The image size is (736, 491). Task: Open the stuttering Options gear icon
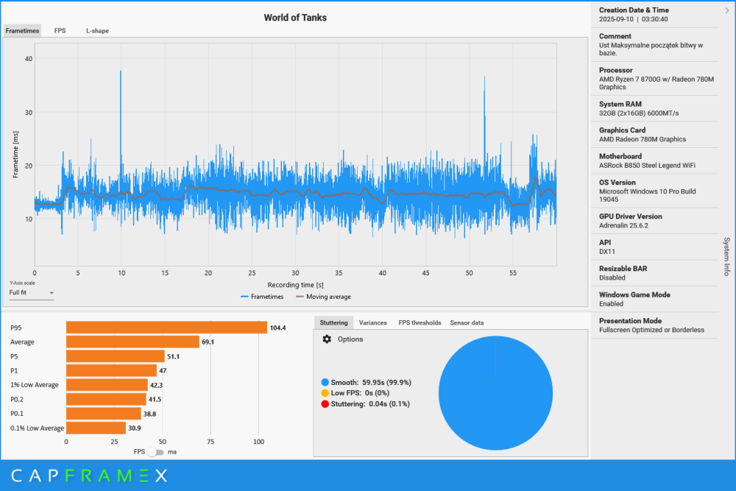tap(327, 339)
